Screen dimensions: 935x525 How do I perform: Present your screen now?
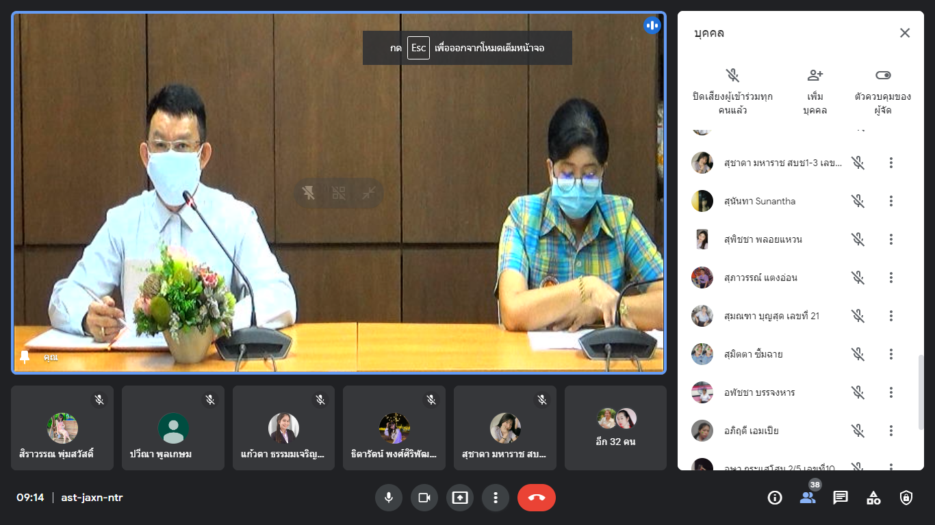(460, 498)
